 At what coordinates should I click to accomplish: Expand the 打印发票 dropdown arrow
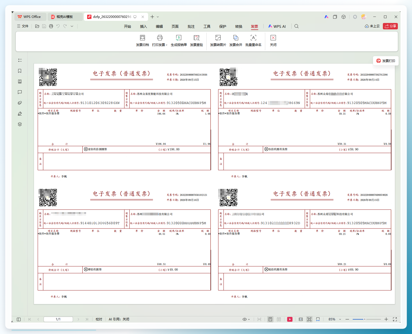(167, 45)
